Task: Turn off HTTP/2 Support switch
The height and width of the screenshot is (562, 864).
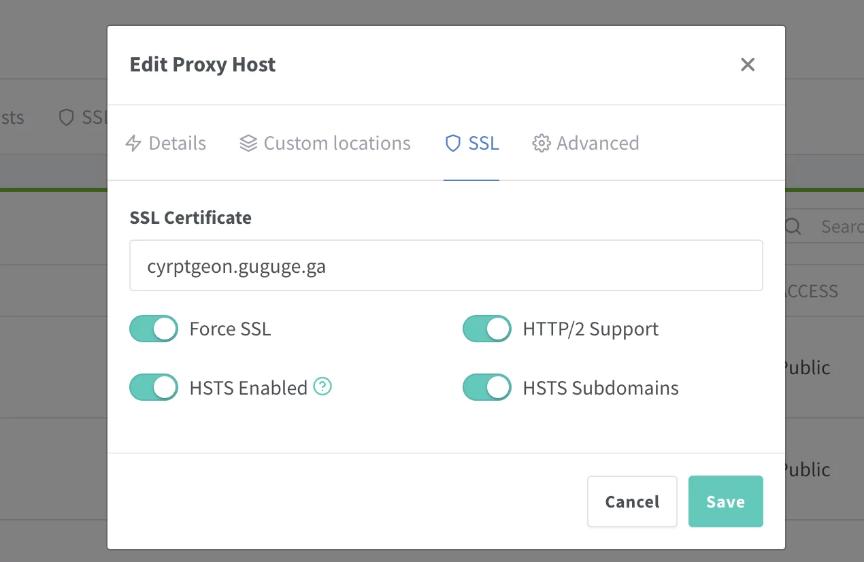Action: [487, 329]
